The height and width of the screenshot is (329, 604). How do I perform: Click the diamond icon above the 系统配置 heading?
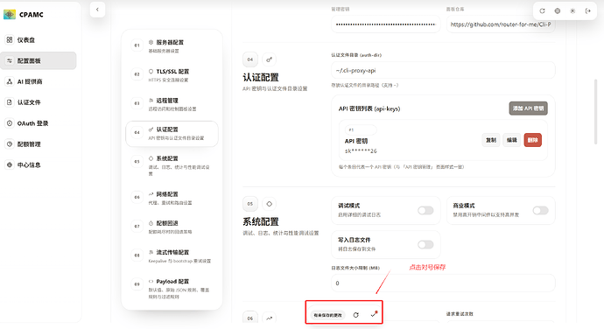270,204
